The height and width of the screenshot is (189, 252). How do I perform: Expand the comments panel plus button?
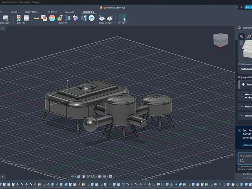click(3, 177)
